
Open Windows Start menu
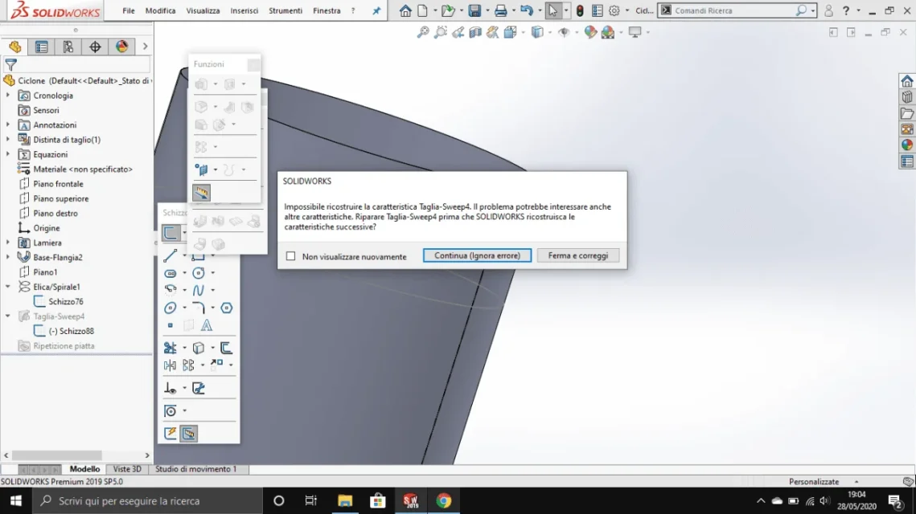coord(16,500)
